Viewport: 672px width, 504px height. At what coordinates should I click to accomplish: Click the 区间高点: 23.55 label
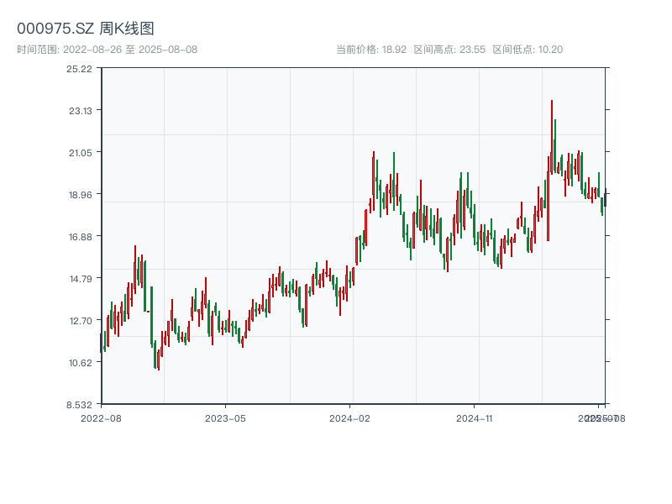tap(449, 50)
